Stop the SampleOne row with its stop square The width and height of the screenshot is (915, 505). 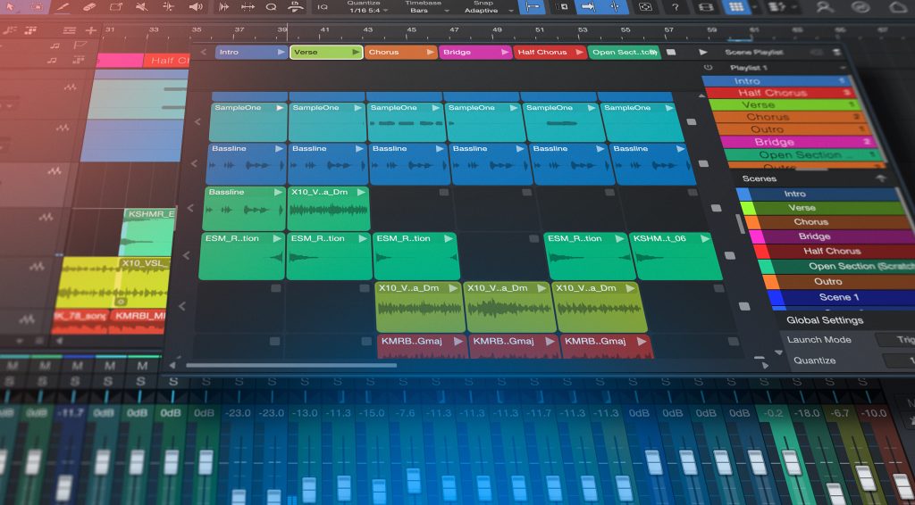point(691,122)
